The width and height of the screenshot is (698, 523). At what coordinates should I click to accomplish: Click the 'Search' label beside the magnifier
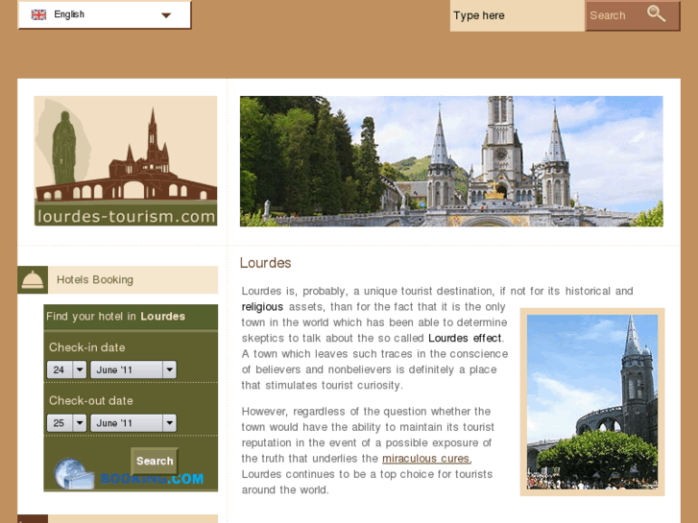(608, 15)
